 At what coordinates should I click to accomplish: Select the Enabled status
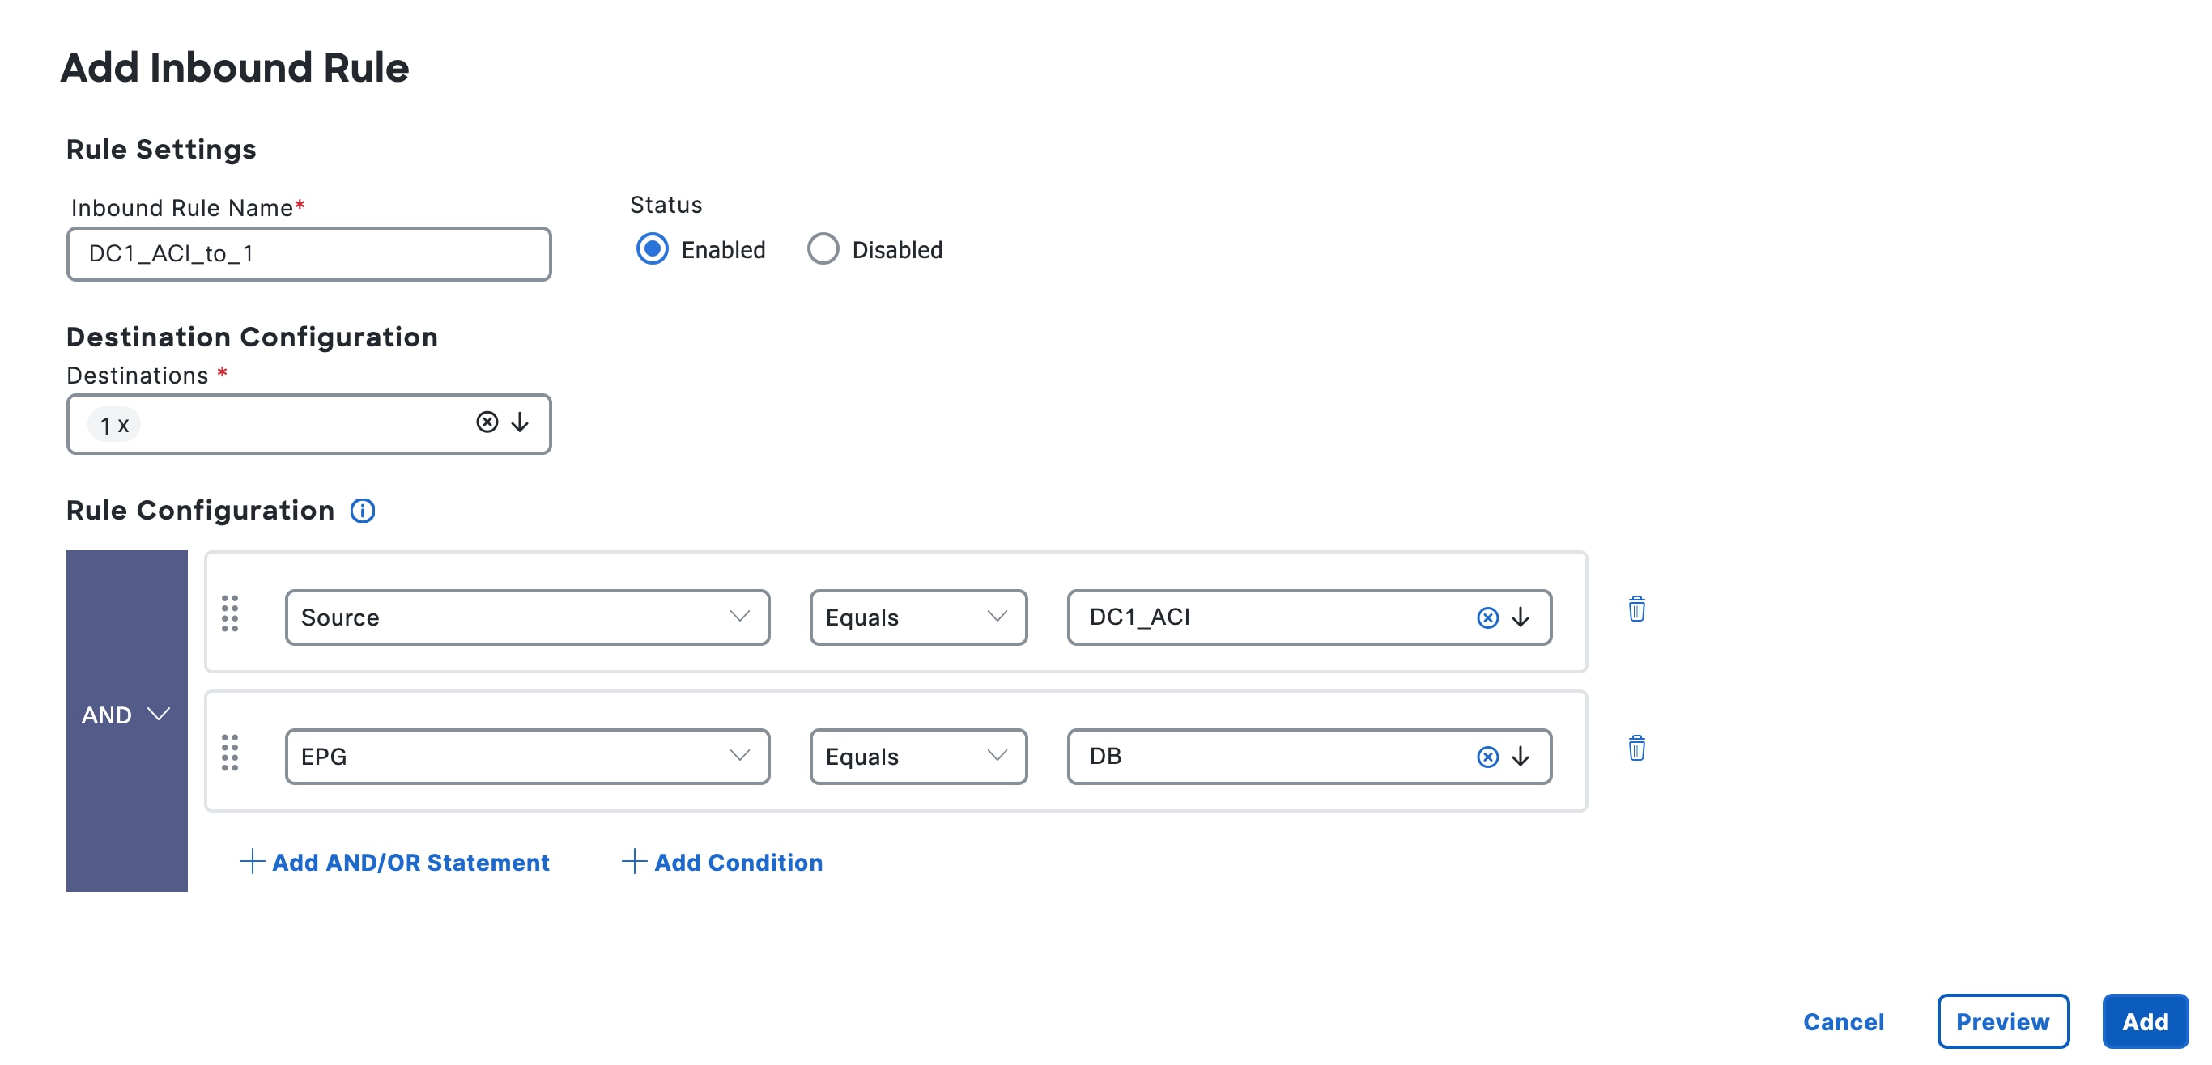652,249
